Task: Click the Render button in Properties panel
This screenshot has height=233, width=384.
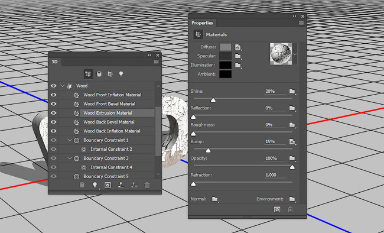Action: 277,209
